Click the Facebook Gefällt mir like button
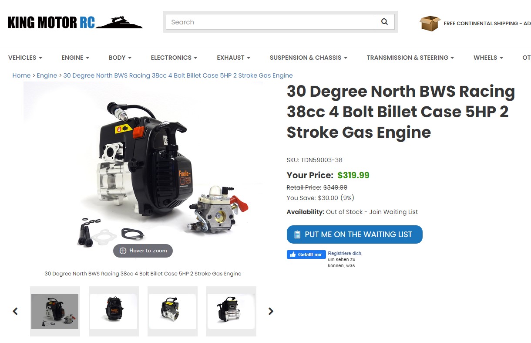 click(306, 255)
